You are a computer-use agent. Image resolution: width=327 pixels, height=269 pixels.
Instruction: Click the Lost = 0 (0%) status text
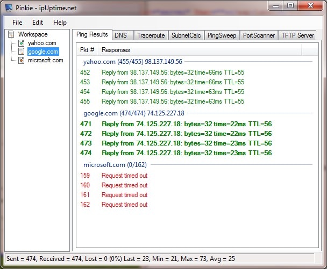coord(103,259)
